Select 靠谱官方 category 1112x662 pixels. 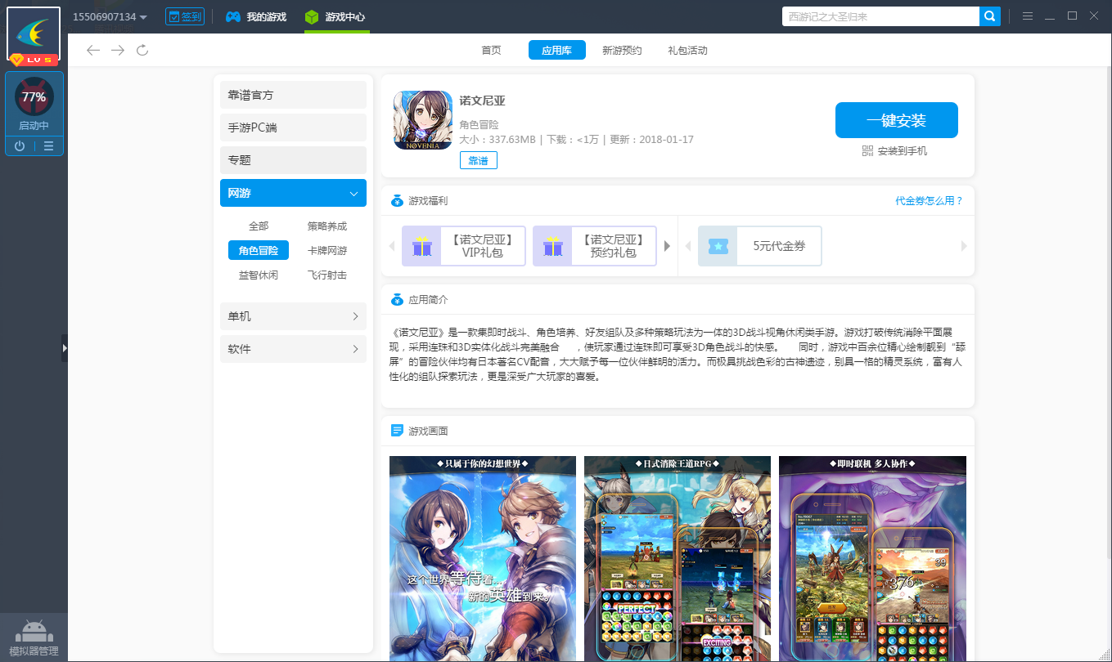click(x=293, y=95)
